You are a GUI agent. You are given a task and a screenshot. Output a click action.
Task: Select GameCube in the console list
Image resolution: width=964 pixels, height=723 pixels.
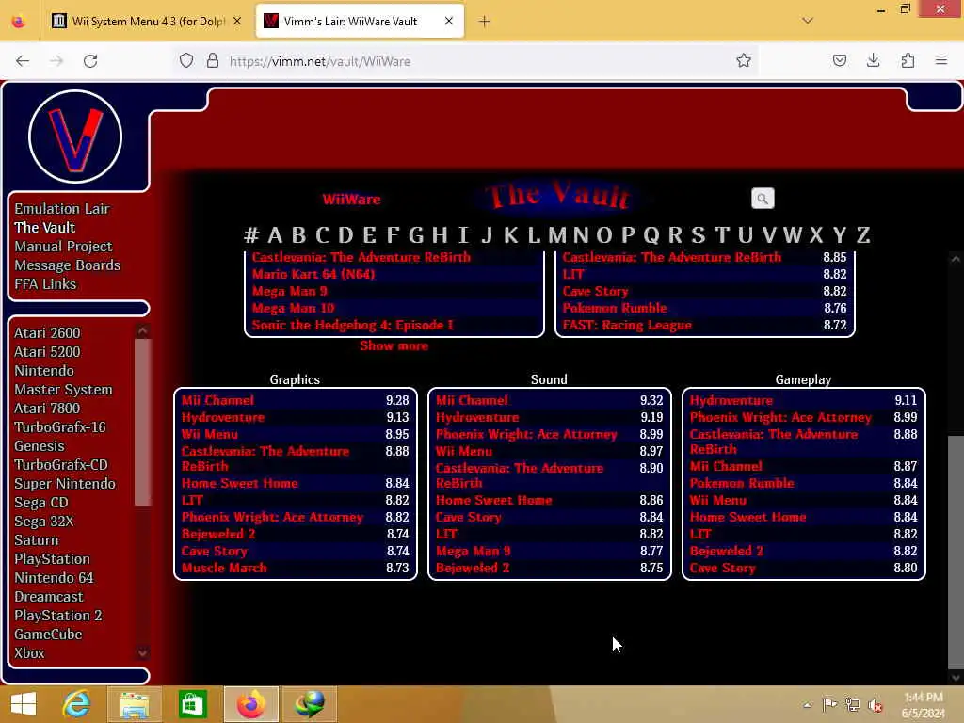pyautogui.click(x=48, y=635)
